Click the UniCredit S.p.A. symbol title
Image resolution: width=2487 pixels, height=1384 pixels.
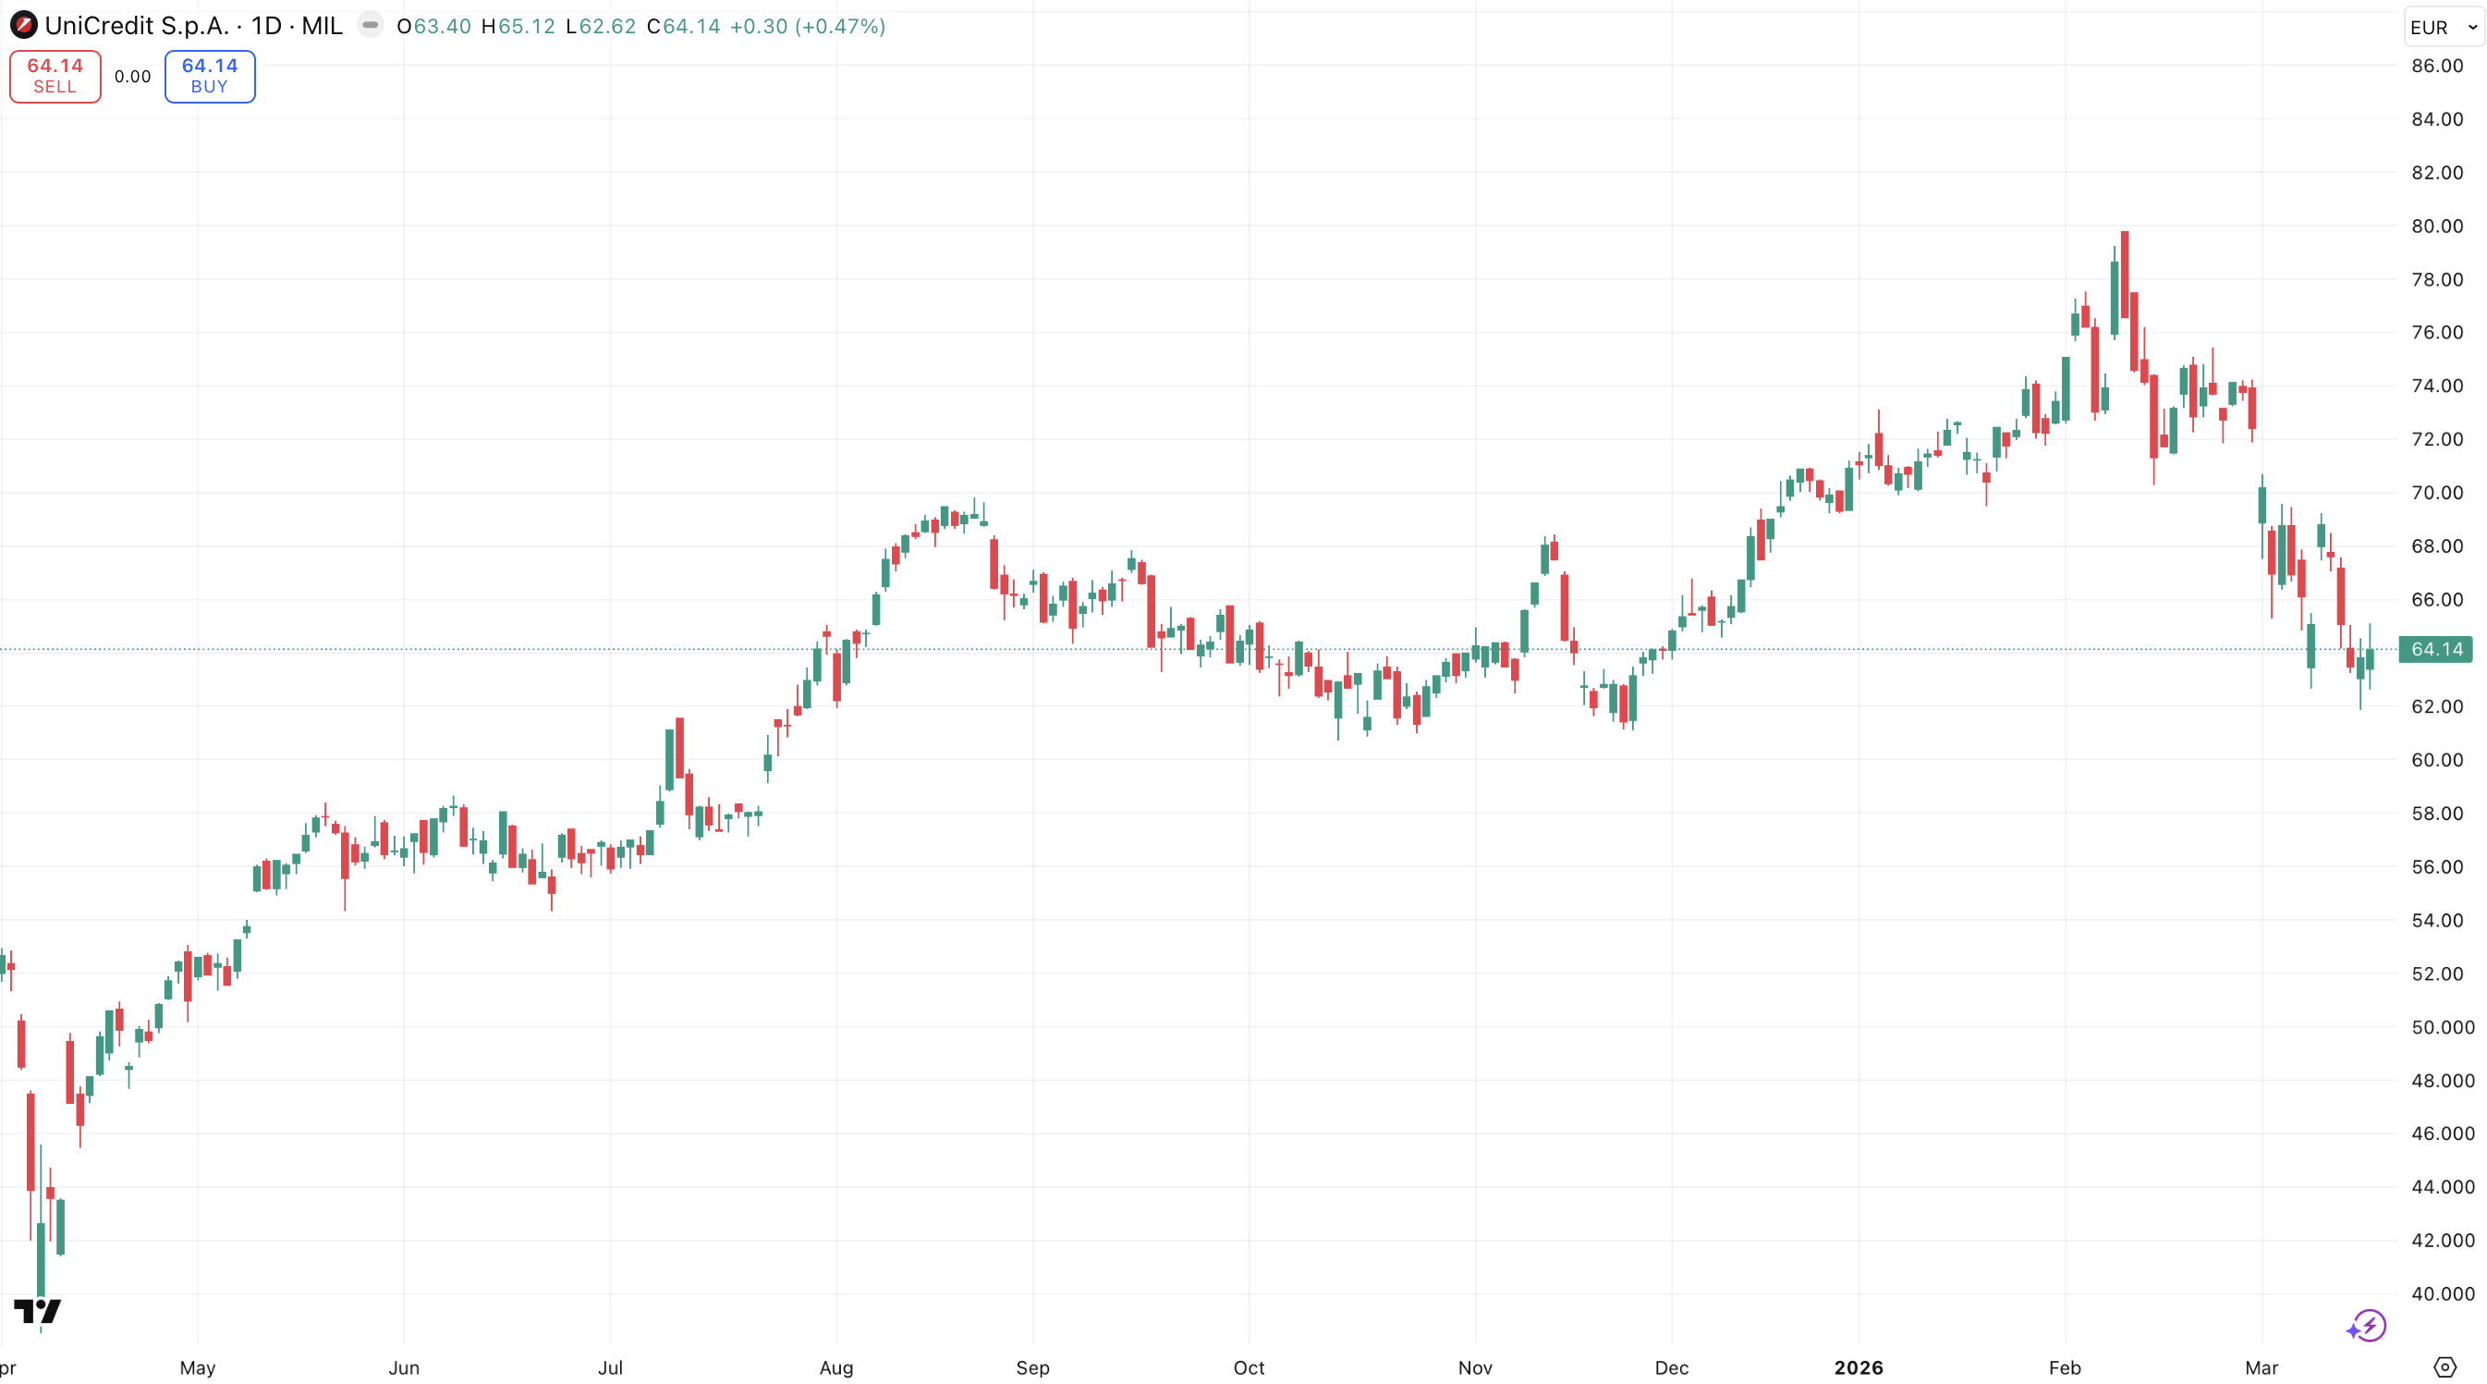point(135,26)
